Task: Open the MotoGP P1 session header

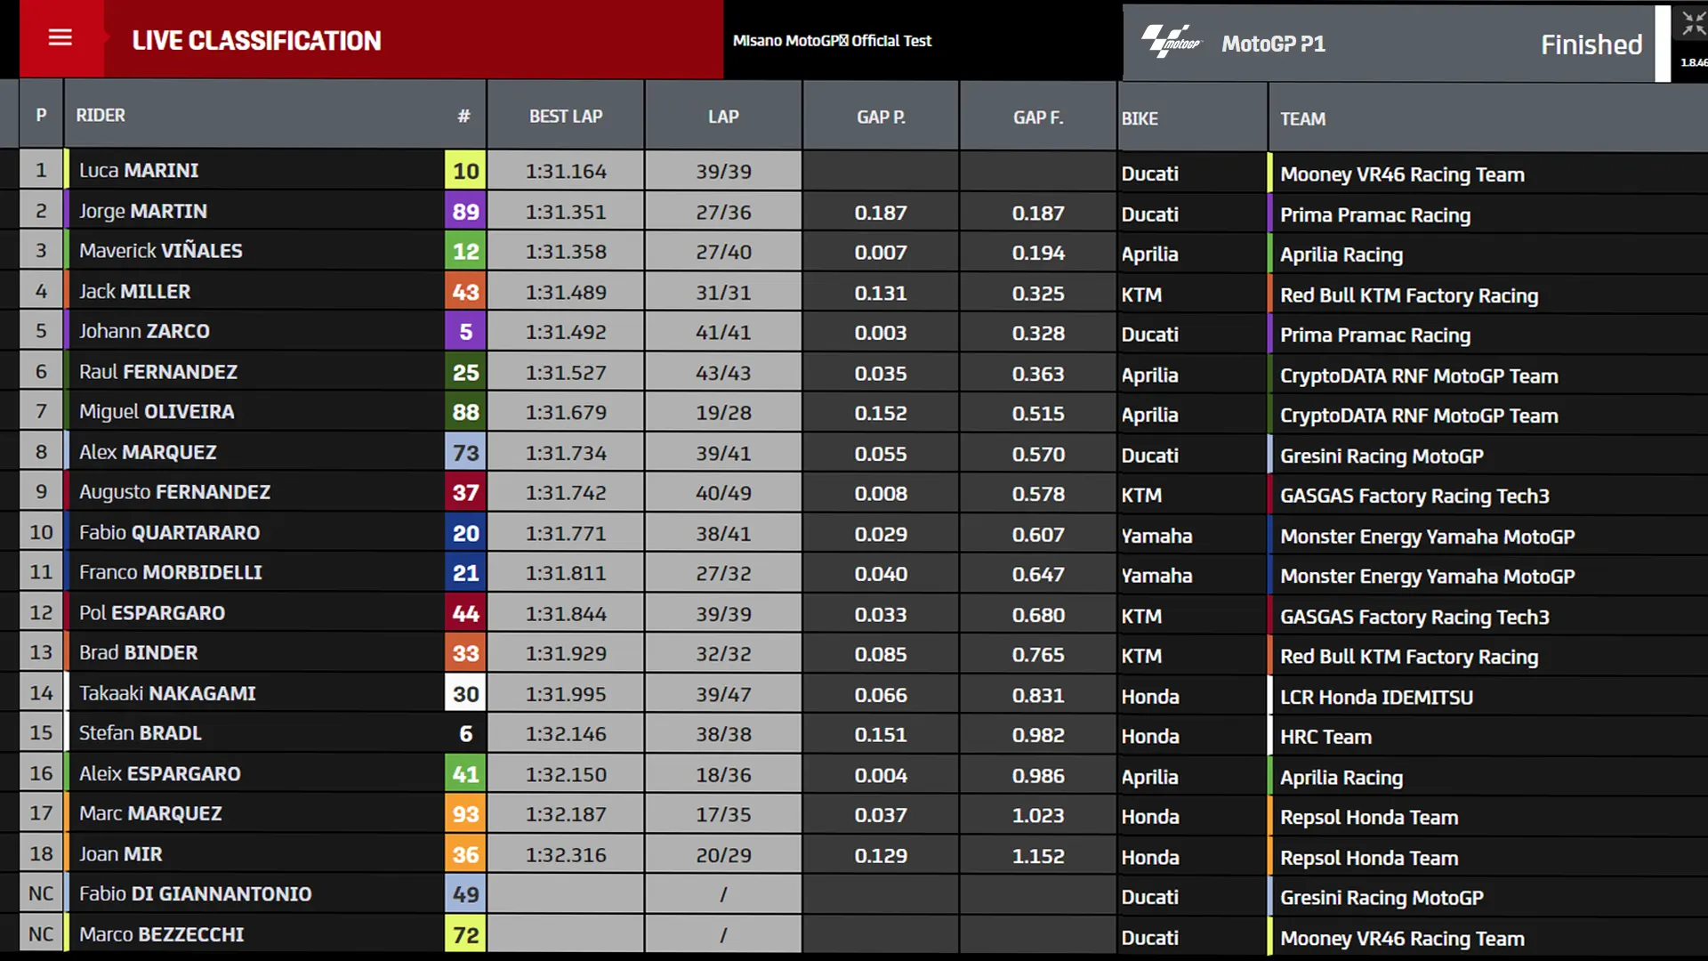Action: [1273, 44]
